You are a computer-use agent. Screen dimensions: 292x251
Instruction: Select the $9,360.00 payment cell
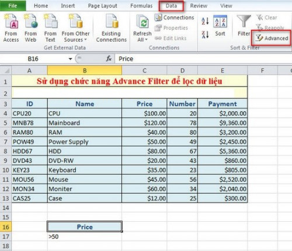[223, 123]
